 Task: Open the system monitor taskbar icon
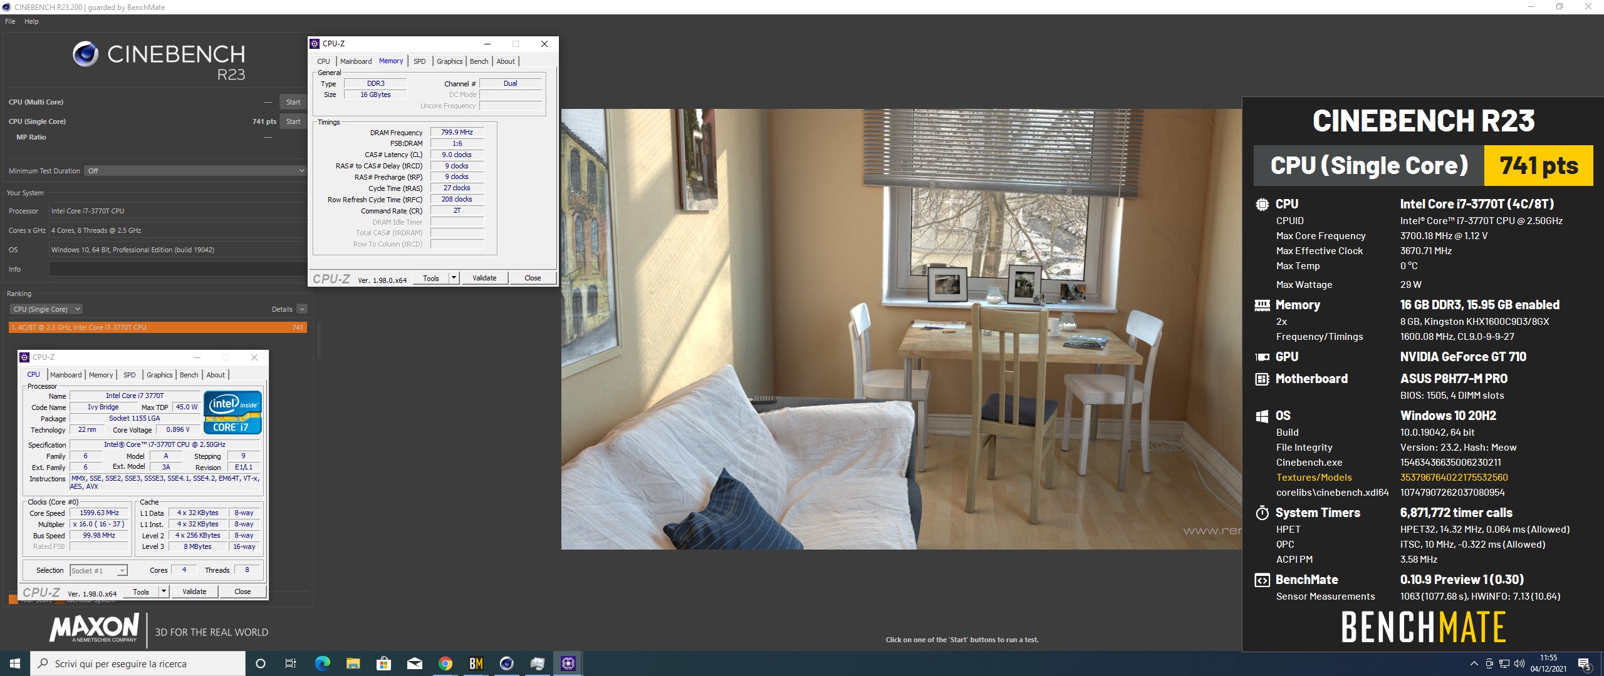[x=537, y=663]
